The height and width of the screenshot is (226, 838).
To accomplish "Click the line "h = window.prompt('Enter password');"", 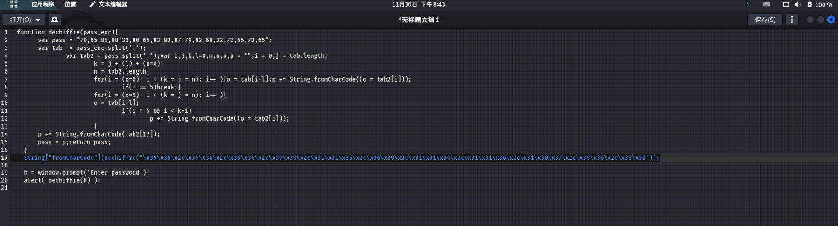I will click(x=87, y=173).
